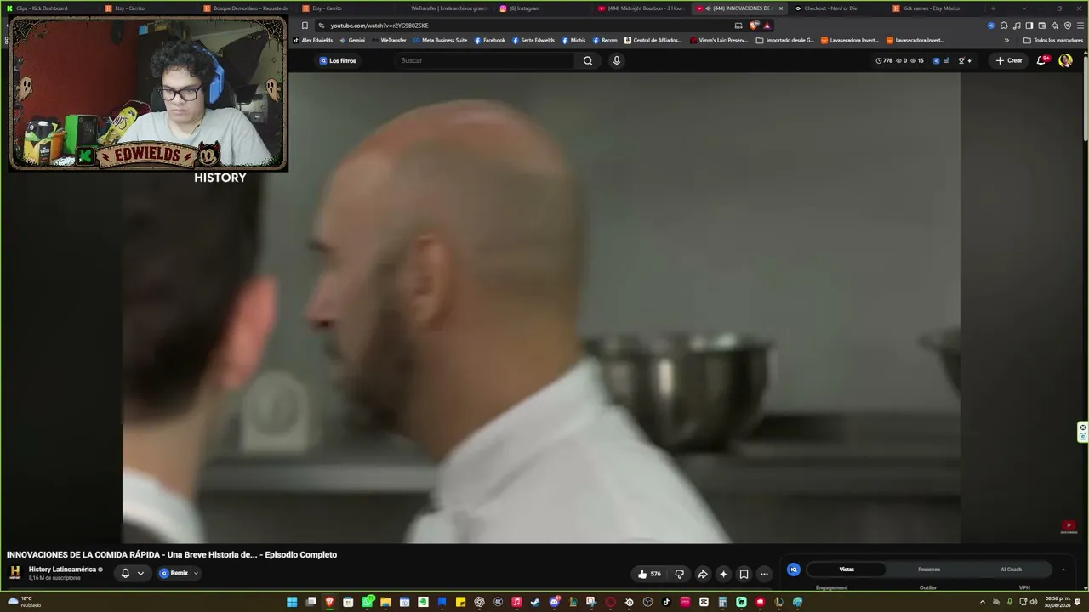1089x612 pixels.
Task: Expand the Remix dropdown arrow
Action: click(196, 574)
